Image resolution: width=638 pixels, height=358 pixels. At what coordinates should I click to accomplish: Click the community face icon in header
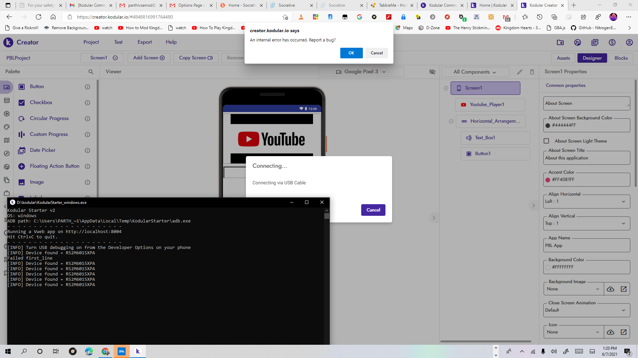578,42
